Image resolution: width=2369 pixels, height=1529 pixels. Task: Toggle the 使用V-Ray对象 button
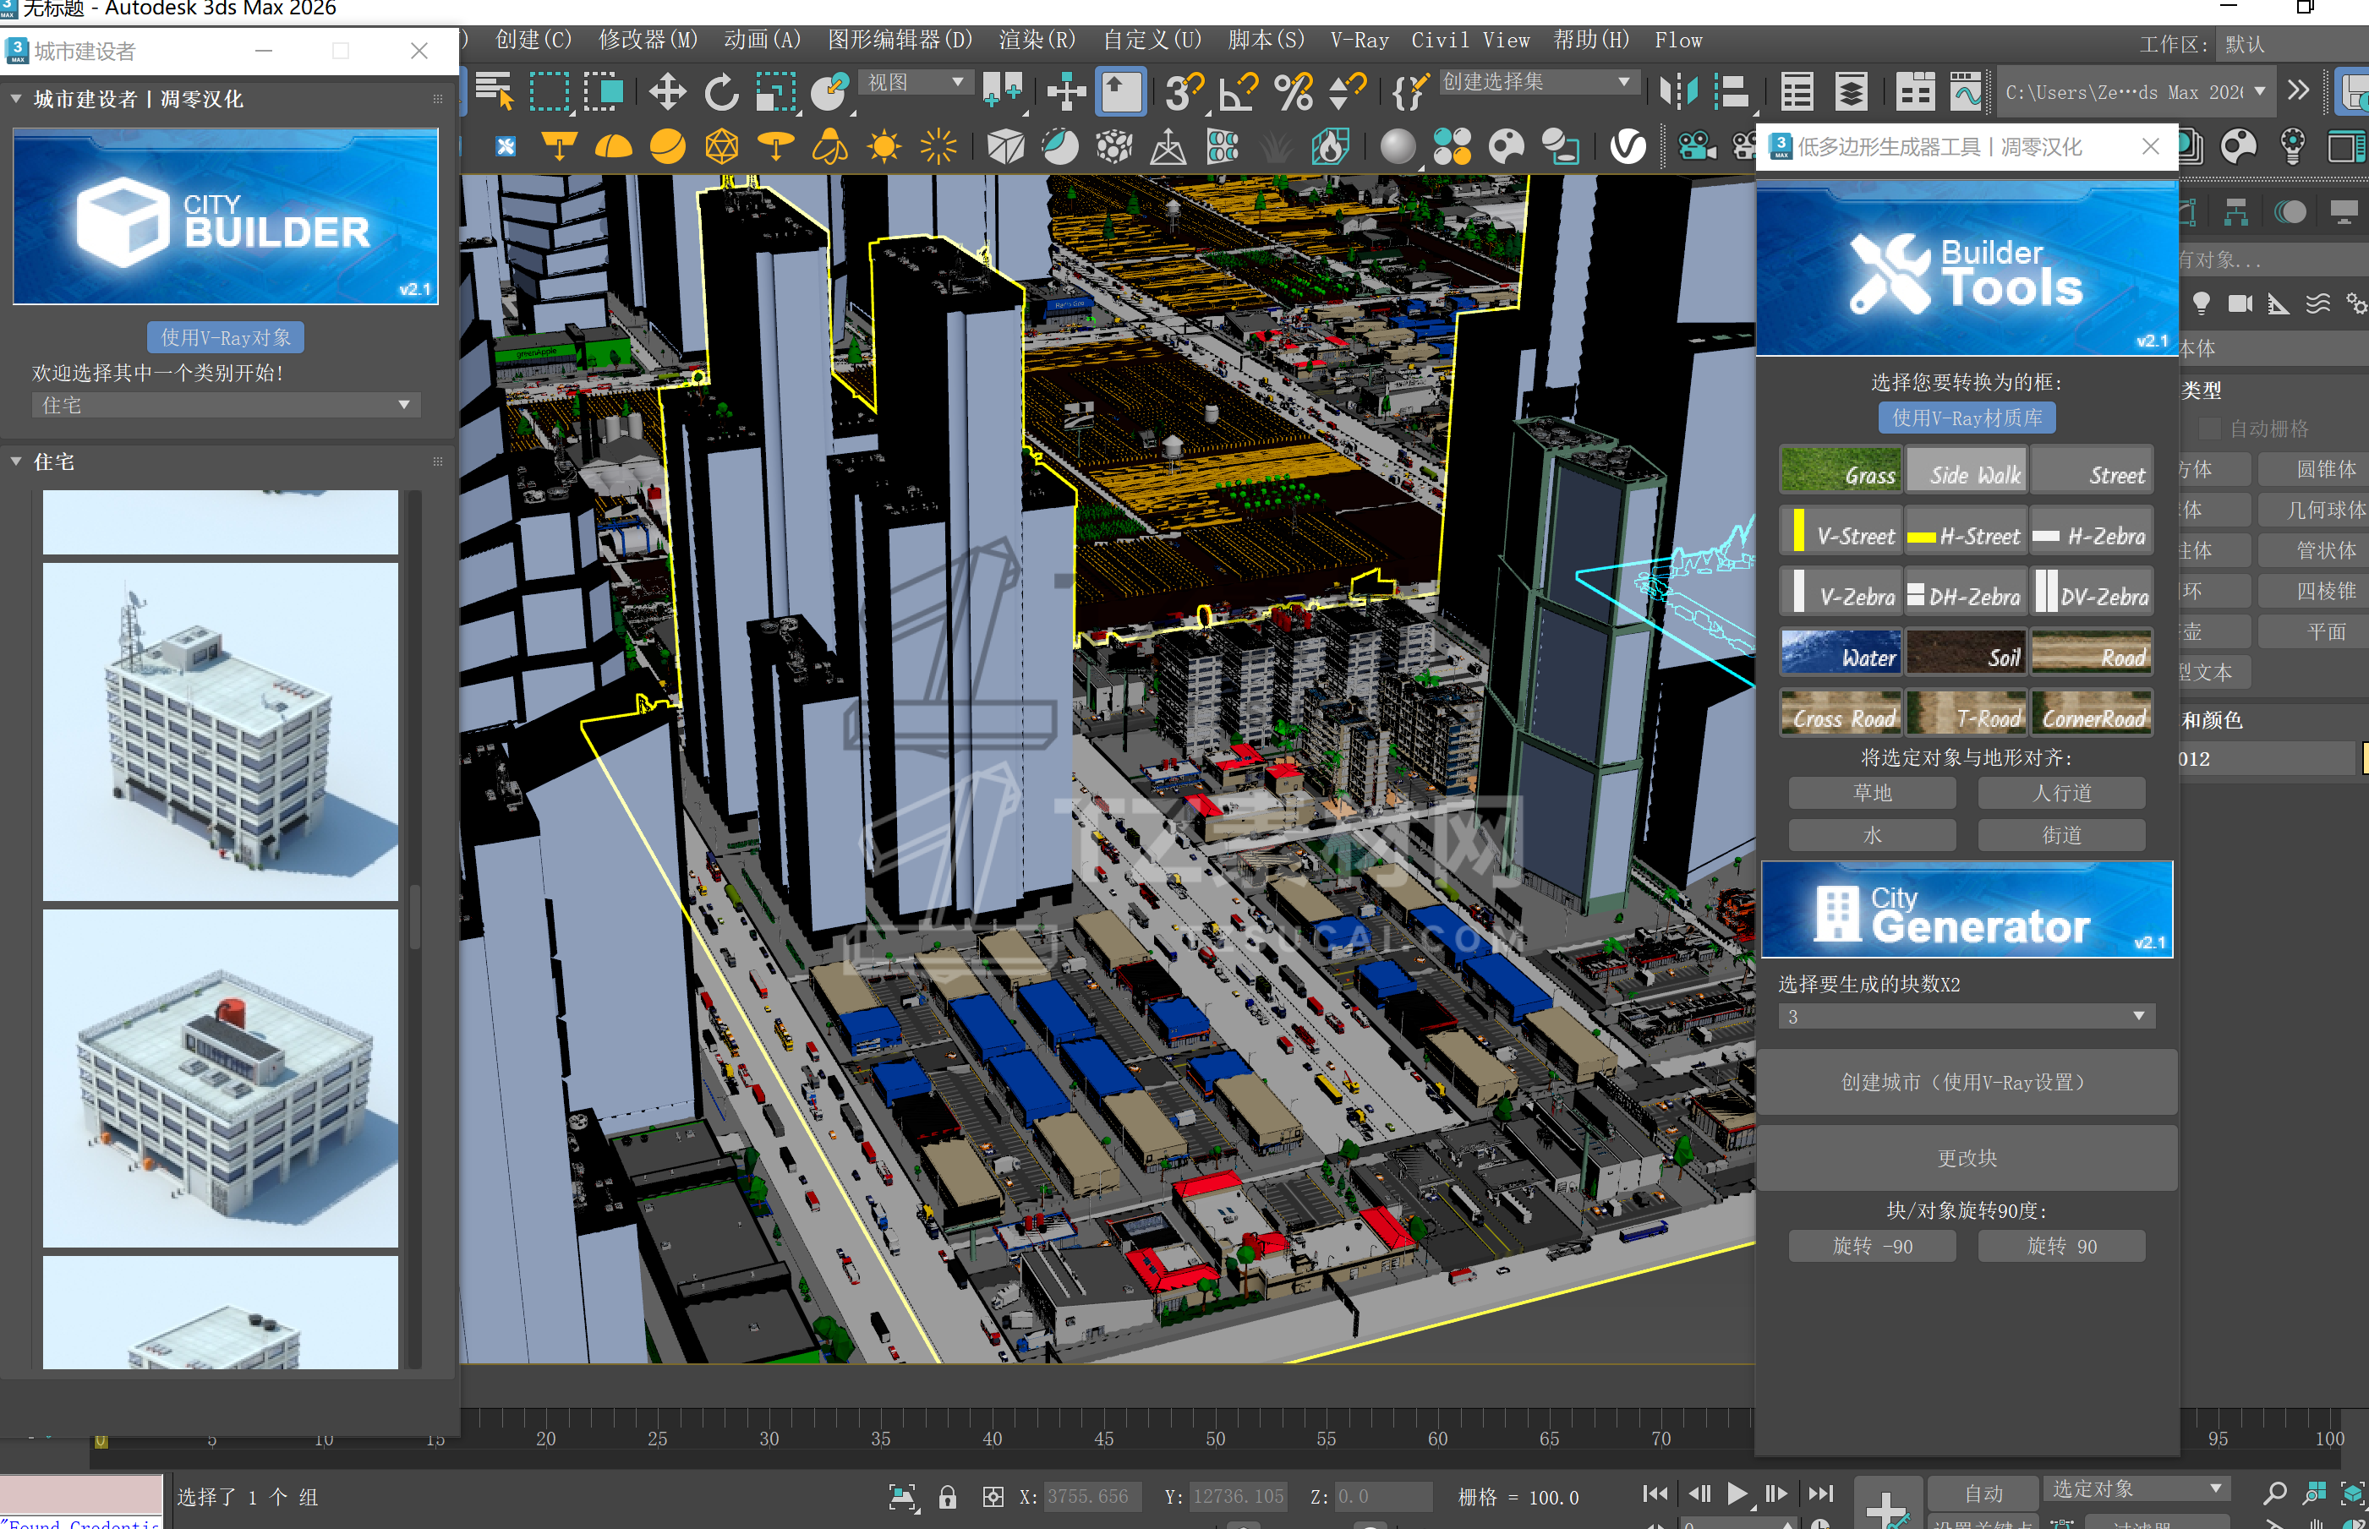[226, 337]
